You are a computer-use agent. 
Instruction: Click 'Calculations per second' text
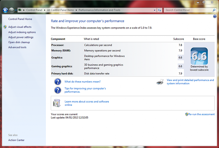click(98, 45)
